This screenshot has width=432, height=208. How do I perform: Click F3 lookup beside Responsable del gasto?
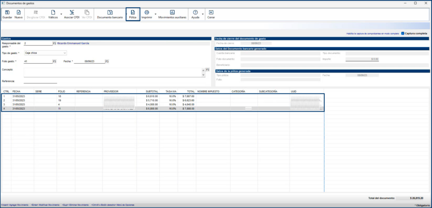pos(55,43)
